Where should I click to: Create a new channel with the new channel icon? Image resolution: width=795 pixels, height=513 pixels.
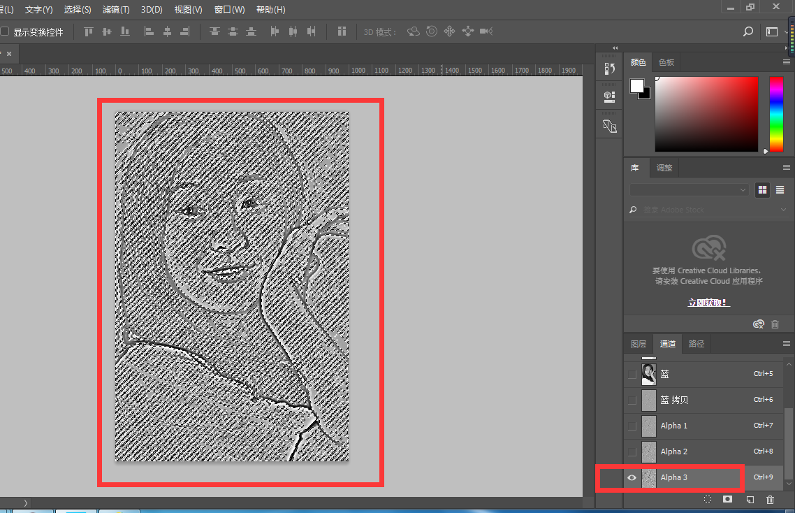pos(749,499)
